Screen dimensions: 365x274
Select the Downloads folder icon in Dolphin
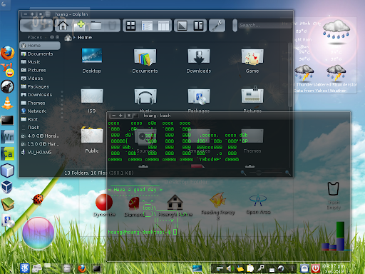coord(199,56)
